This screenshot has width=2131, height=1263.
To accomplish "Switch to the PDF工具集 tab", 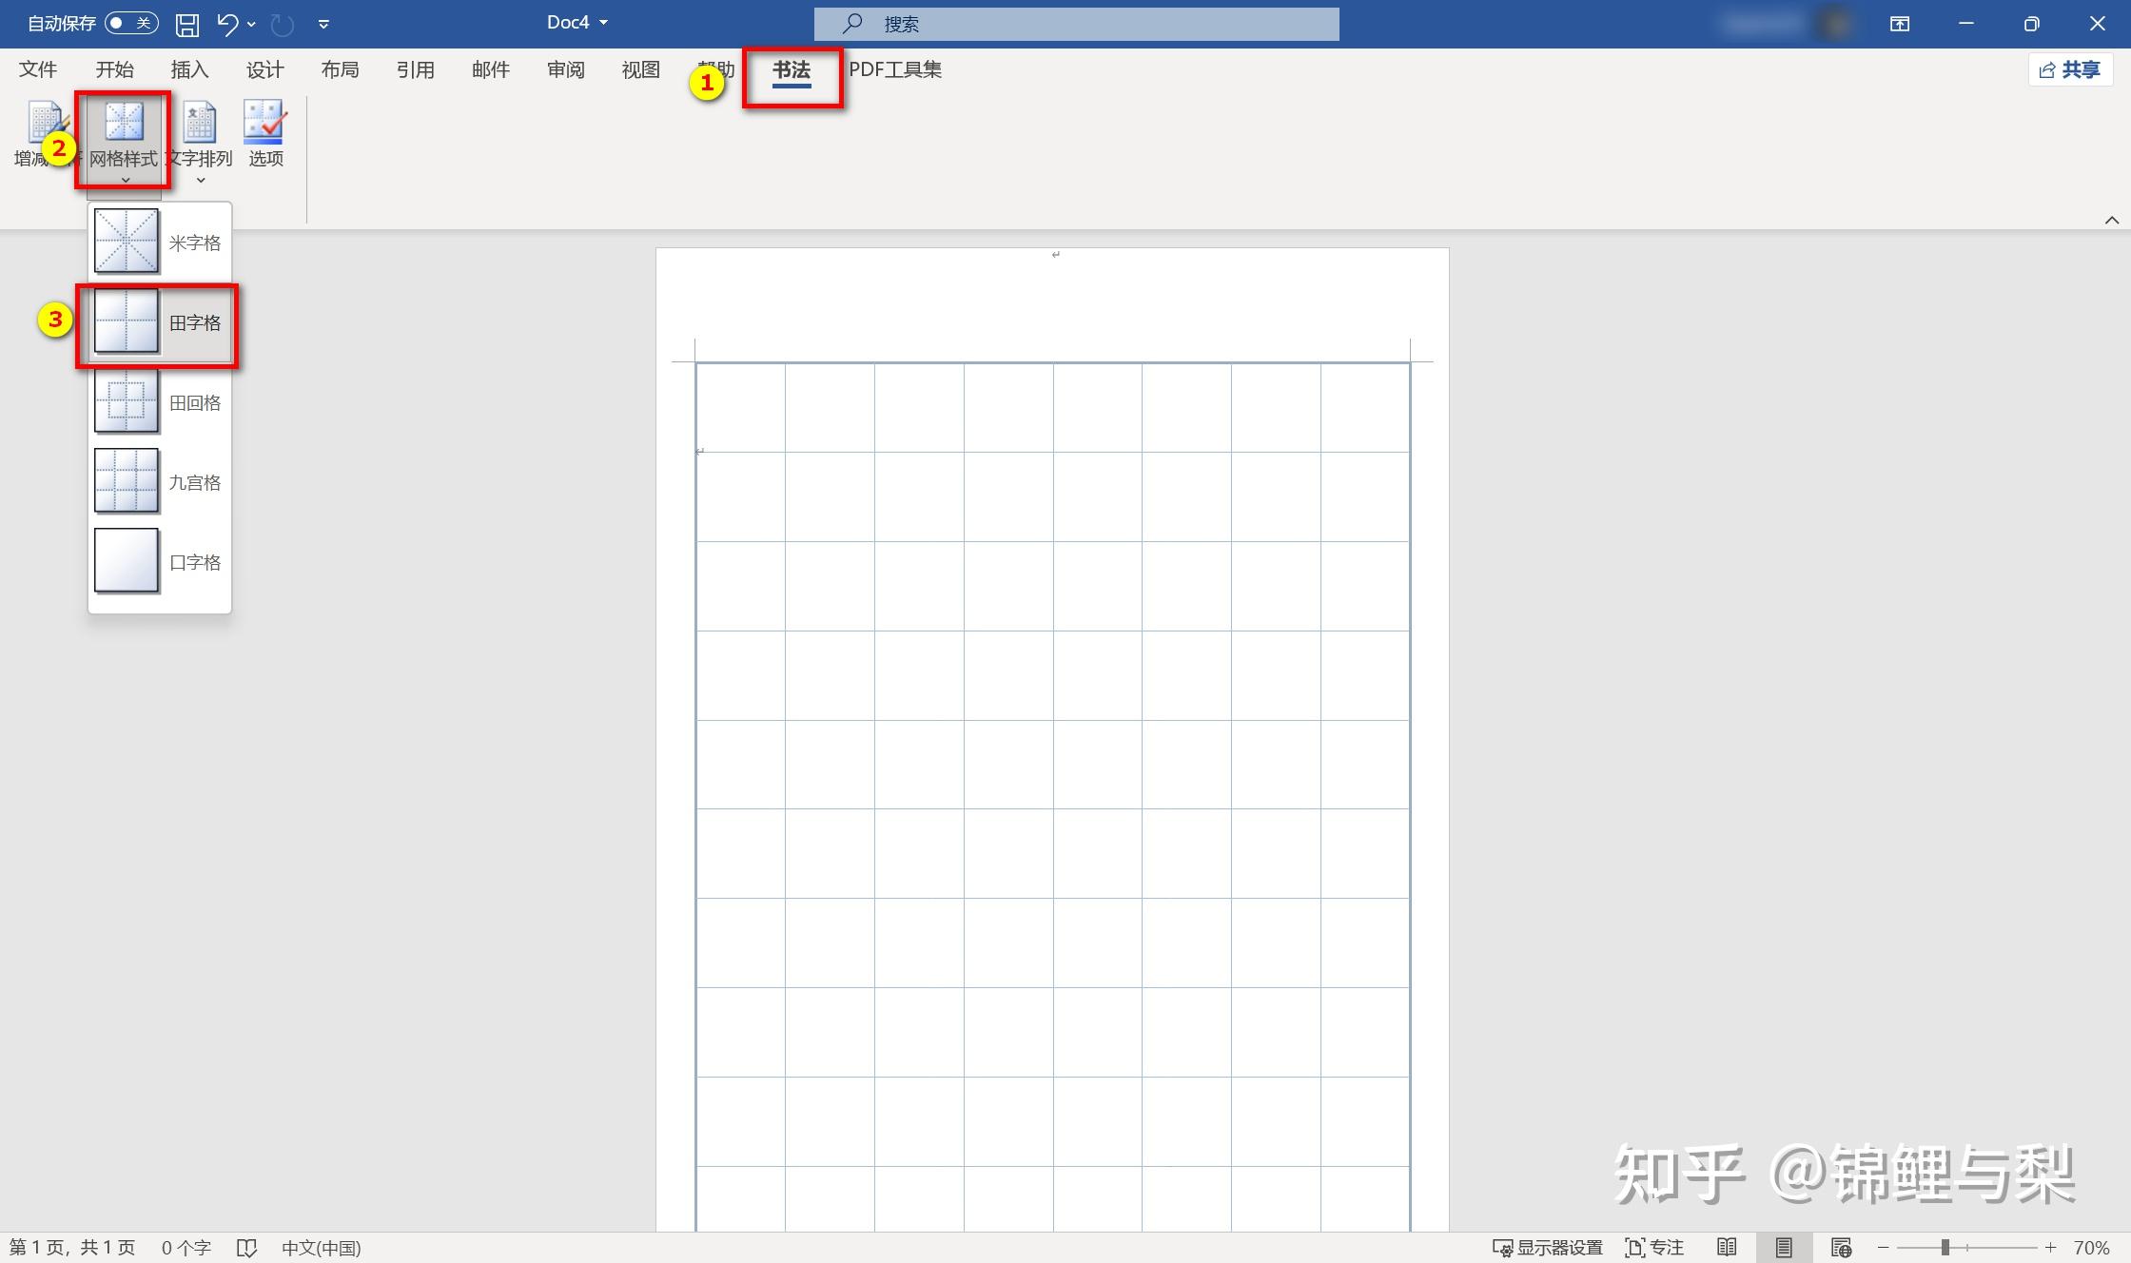I will click(x=894, y=69).
